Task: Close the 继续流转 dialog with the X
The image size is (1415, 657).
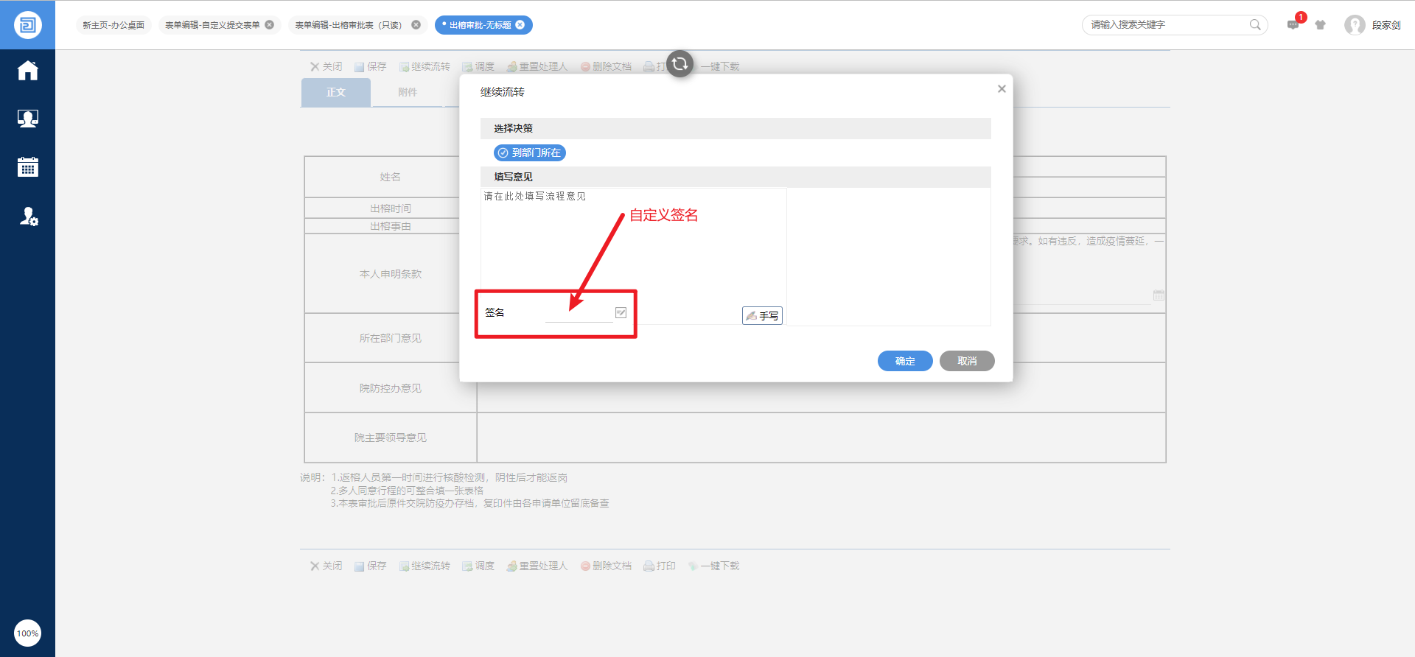Action: tap(1002, 89)
